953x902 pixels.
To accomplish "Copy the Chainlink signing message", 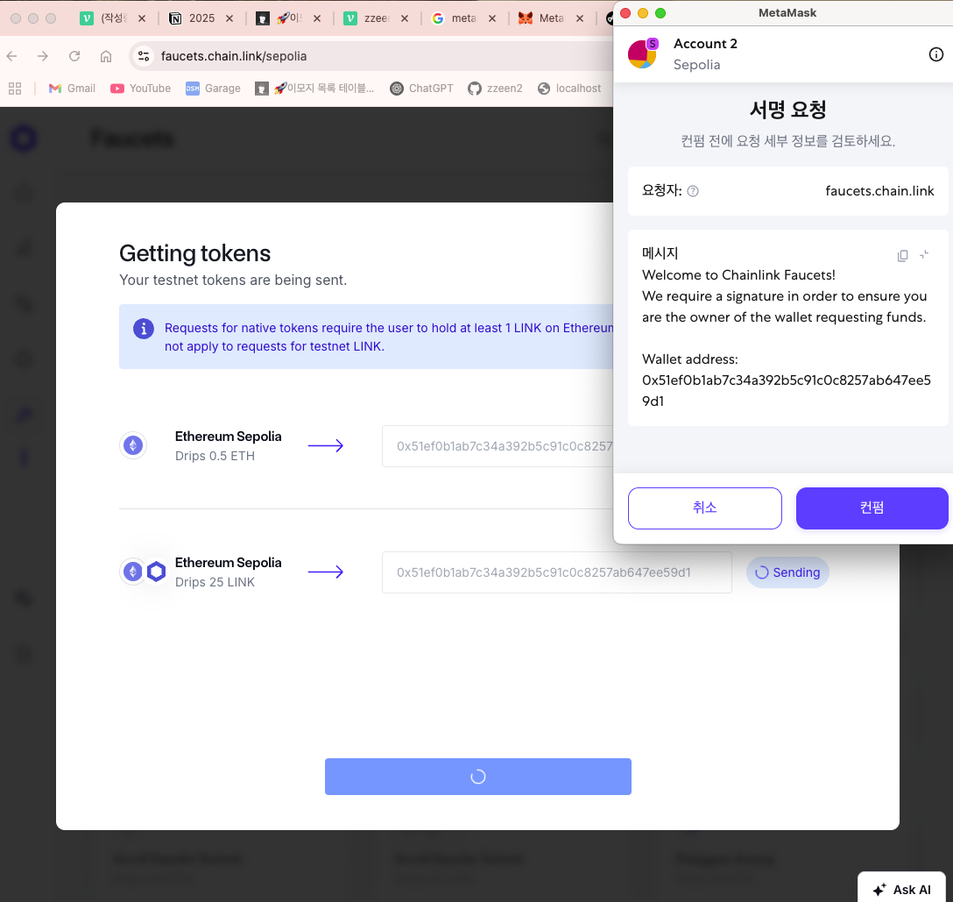I will pos(902,254).
